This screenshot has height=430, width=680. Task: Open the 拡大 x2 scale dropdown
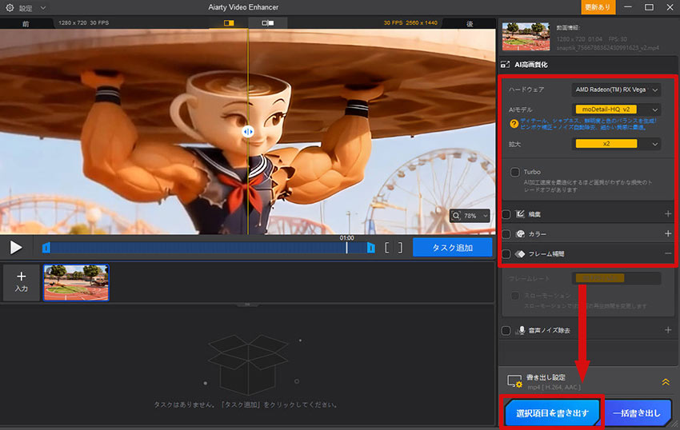616,144
